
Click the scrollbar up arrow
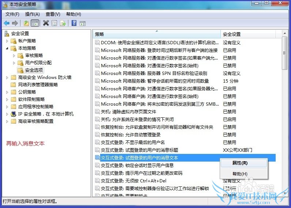click(x=284, y=33)
